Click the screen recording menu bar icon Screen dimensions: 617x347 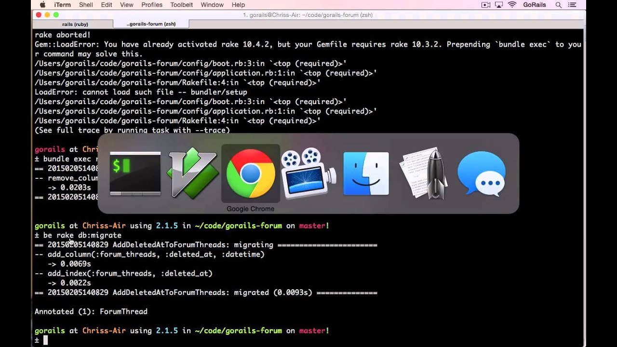coord(486,5)
